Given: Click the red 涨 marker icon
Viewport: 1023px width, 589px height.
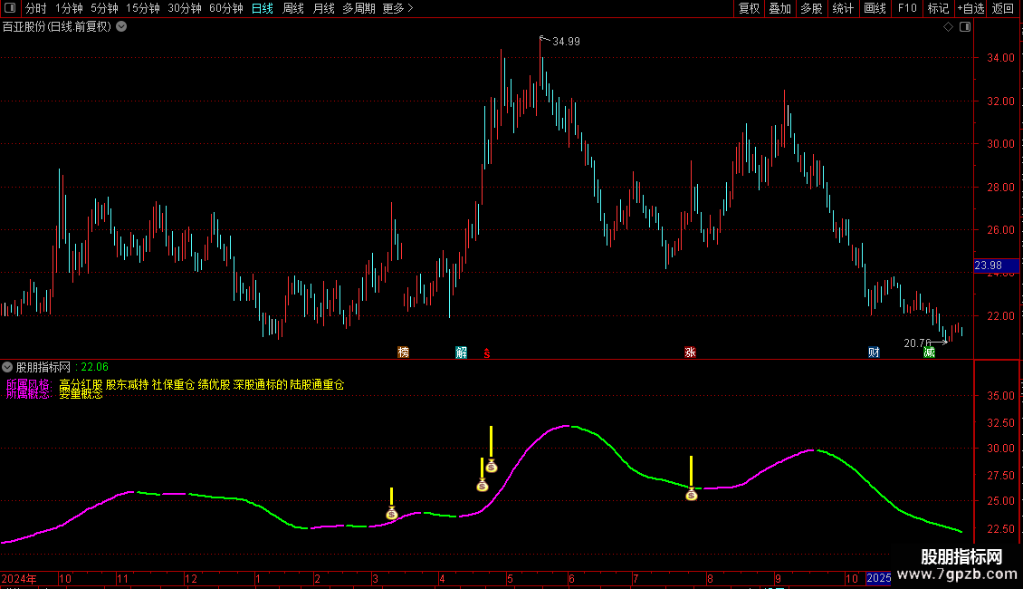Looking at the screenshot, I should [x=690, y=352].
